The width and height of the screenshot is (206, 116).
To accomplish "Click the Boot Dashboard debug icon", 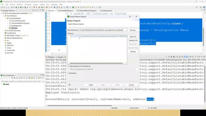I will click(14, 78).
